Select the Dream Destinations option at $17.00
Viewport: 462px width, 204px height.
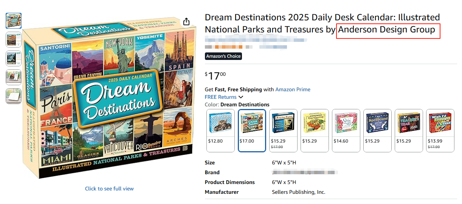pos(252,130)
